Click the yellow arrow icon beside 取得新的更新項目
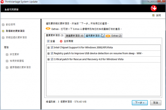This screenshot has height=110, width=166. [3, 31]
